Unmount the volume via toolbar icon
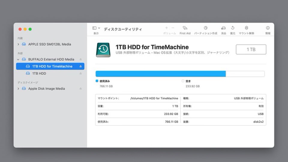 point(247,28)
